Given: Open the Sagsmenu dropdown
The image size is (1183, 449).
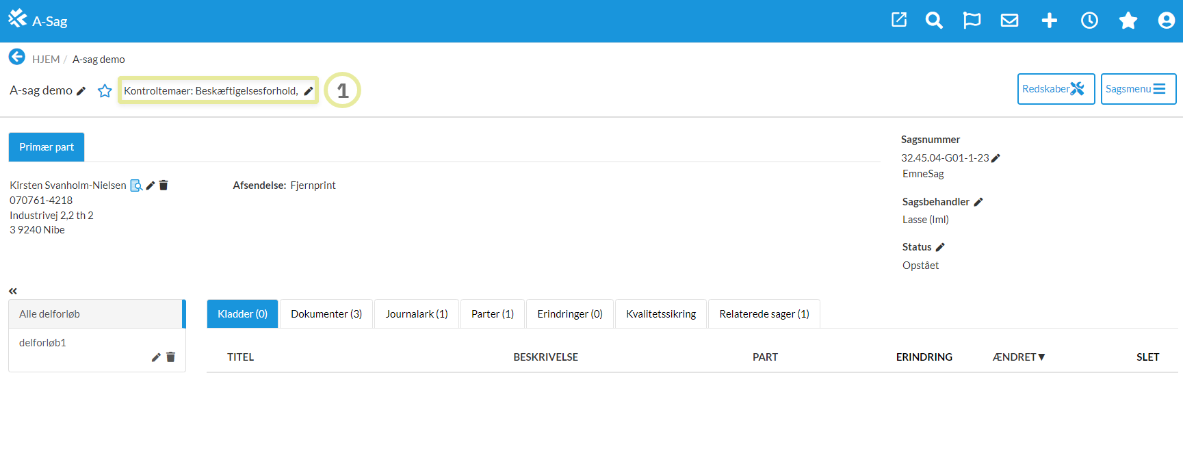Looking at the screenshot, I should click(x=1138, y=89).
